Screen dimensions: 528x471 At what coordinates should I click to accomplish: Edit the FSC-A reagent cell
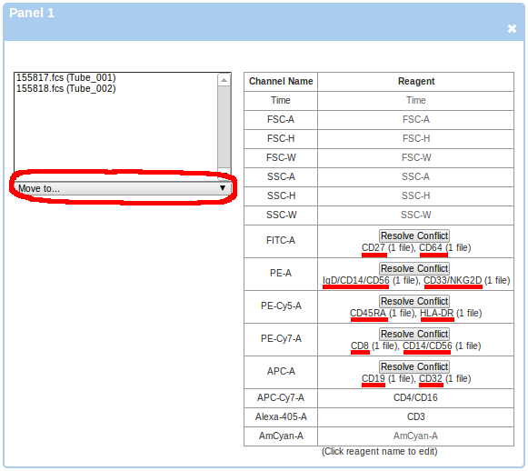pos(415,119)
